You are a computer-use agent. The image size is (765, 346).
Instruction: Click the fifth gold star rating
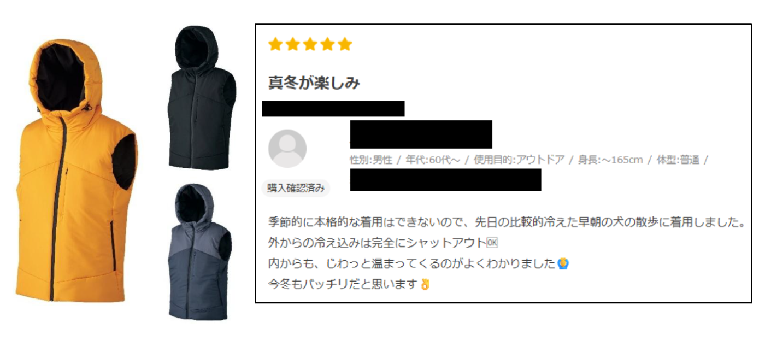tap(345, 44)
